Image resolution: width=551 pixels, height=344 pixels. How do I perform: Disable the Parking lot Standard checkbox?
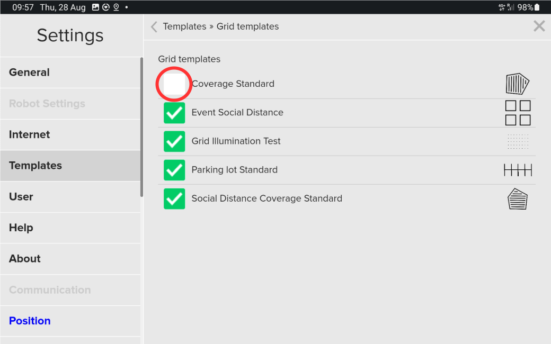(174, 170)
